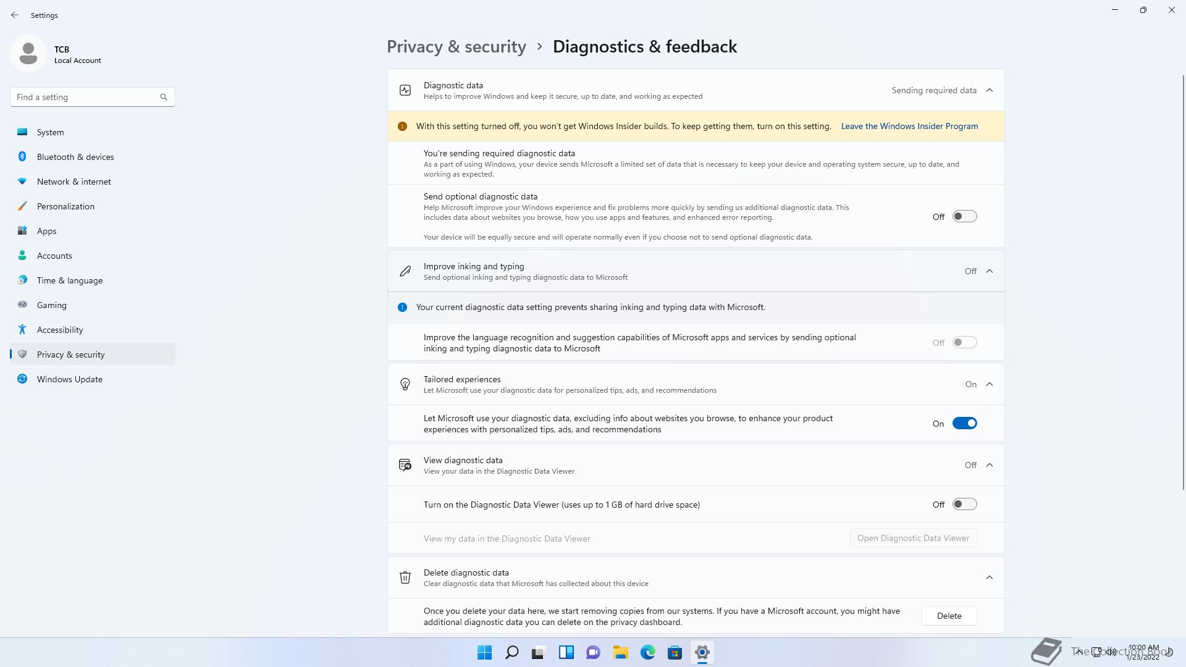Open taskbar Search
Viewport: 1186px width, 667px height.
point(512,652)
